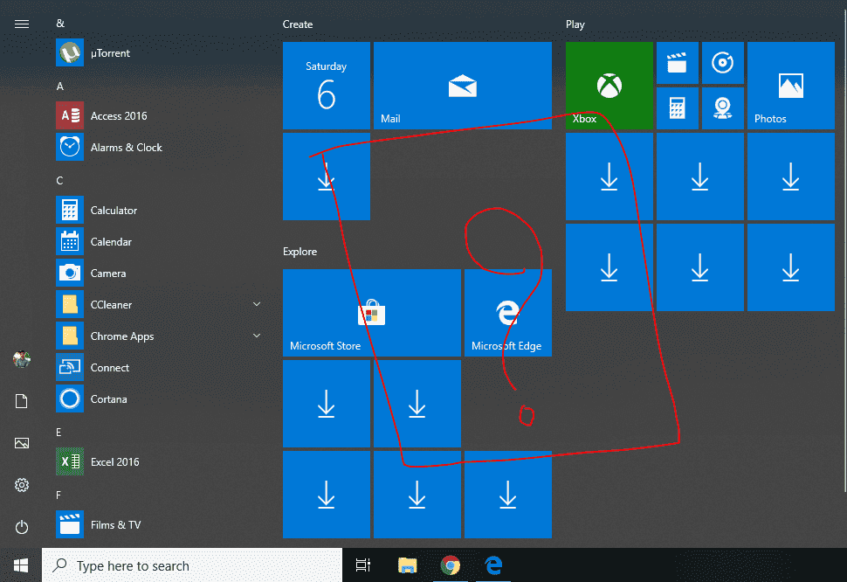Viewport: 847px width, 582px height.
Task: Expand the CCleaner folder chevron
Action: click(x=257, y=304)
